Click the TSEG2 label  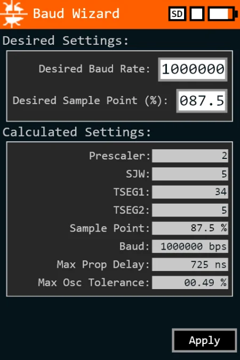(x=132, y=210)
